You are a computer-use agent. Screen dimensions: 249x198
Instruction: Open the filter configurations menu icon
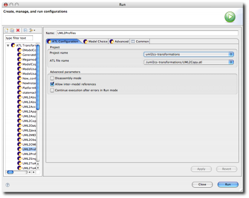pos(32,30)
